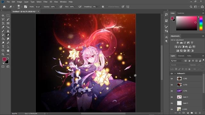Click the Opacity 100% field in options bar
The height and width of the screenshot is (115, 205).
click(53, 7)
